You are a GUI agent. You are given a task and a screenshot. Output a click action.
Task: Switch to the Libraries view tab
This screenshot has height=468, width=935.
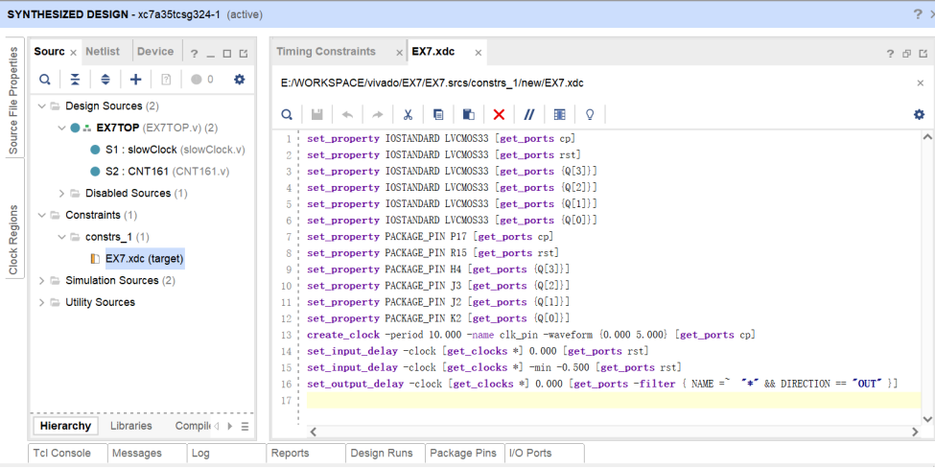130,426
